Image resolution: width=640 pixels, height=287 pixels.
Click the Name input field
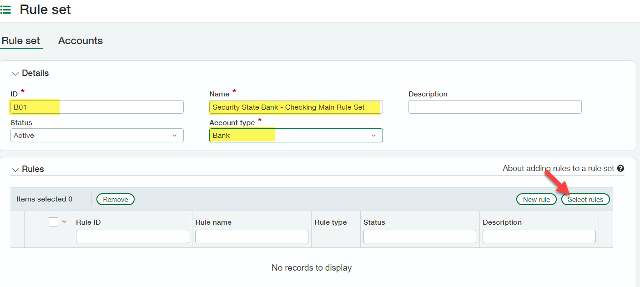pyautogui.click(x=296, y=107)
